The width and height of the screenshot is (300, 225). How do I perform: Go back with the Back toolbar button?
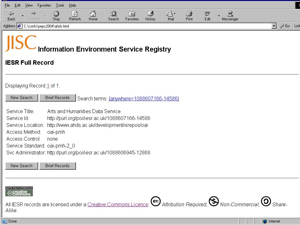click(x=11, y=16)
